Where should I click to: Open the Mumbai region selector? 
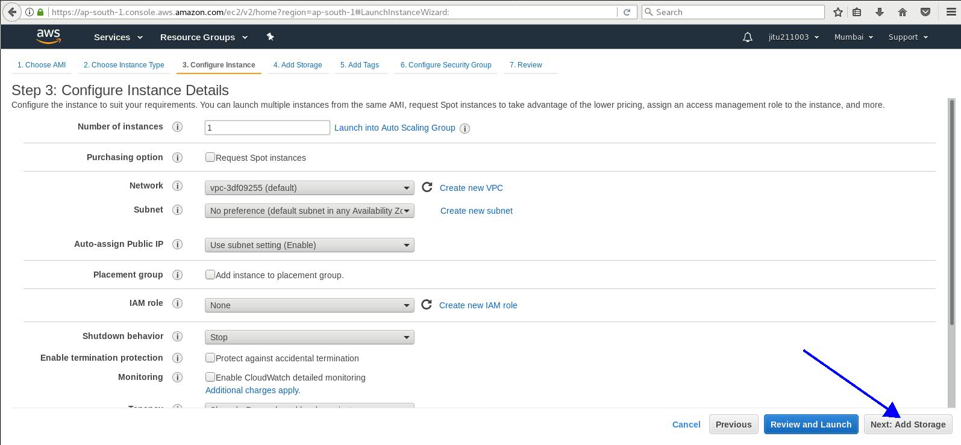pos(853,37)
